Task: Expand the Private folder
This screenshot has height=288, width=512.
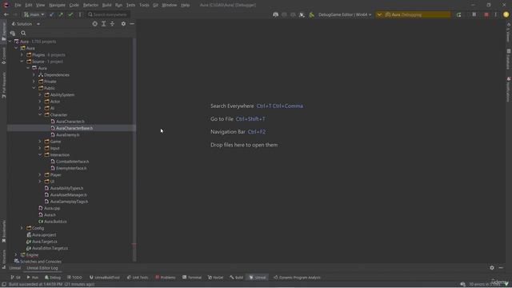Action: 34,82
